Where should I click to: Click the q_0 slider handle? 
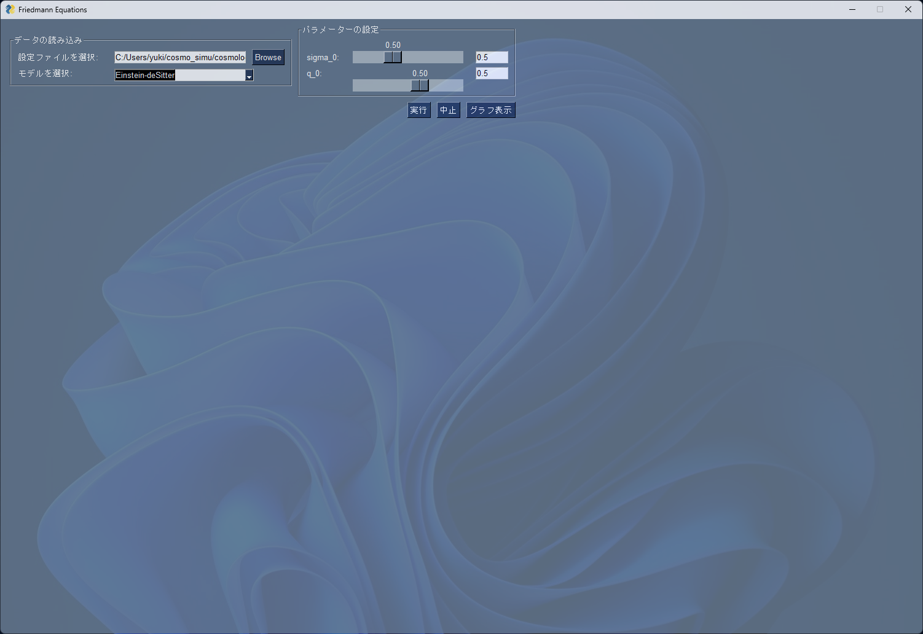(420, 85)
